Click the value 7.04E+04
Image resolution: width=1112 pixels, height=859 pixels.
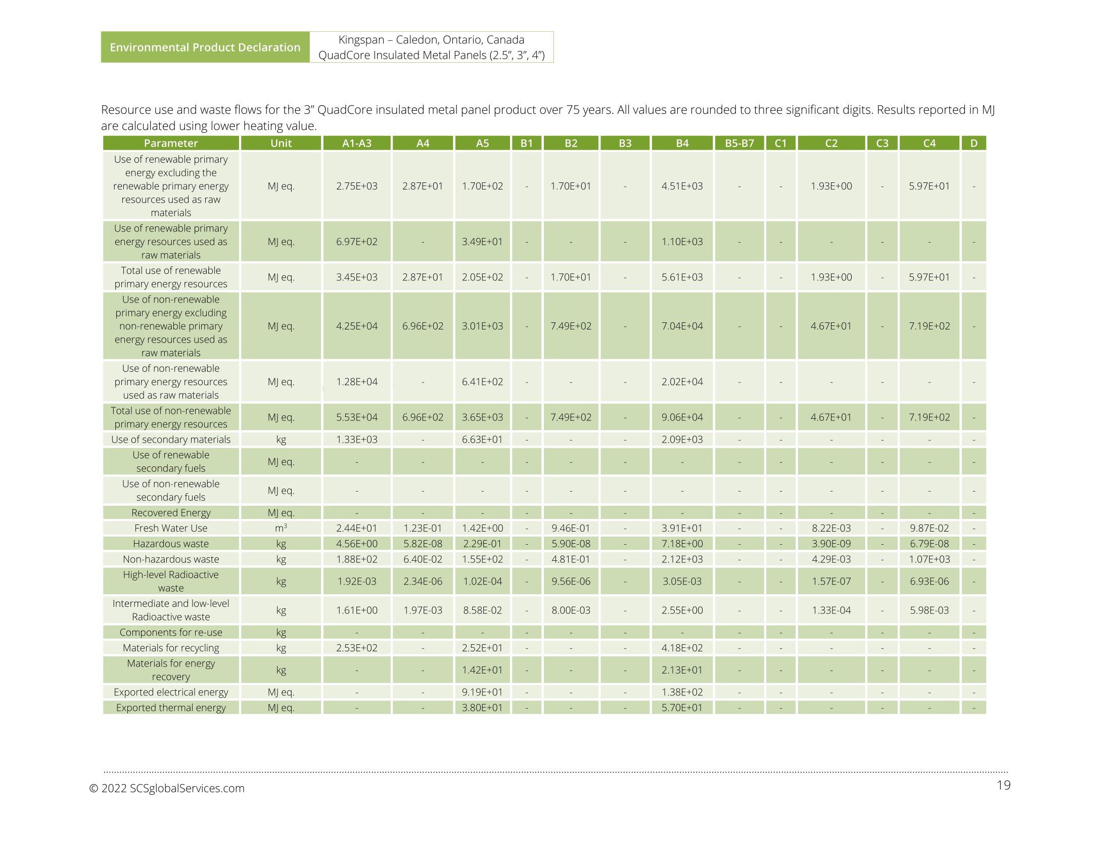coord(682,326)
